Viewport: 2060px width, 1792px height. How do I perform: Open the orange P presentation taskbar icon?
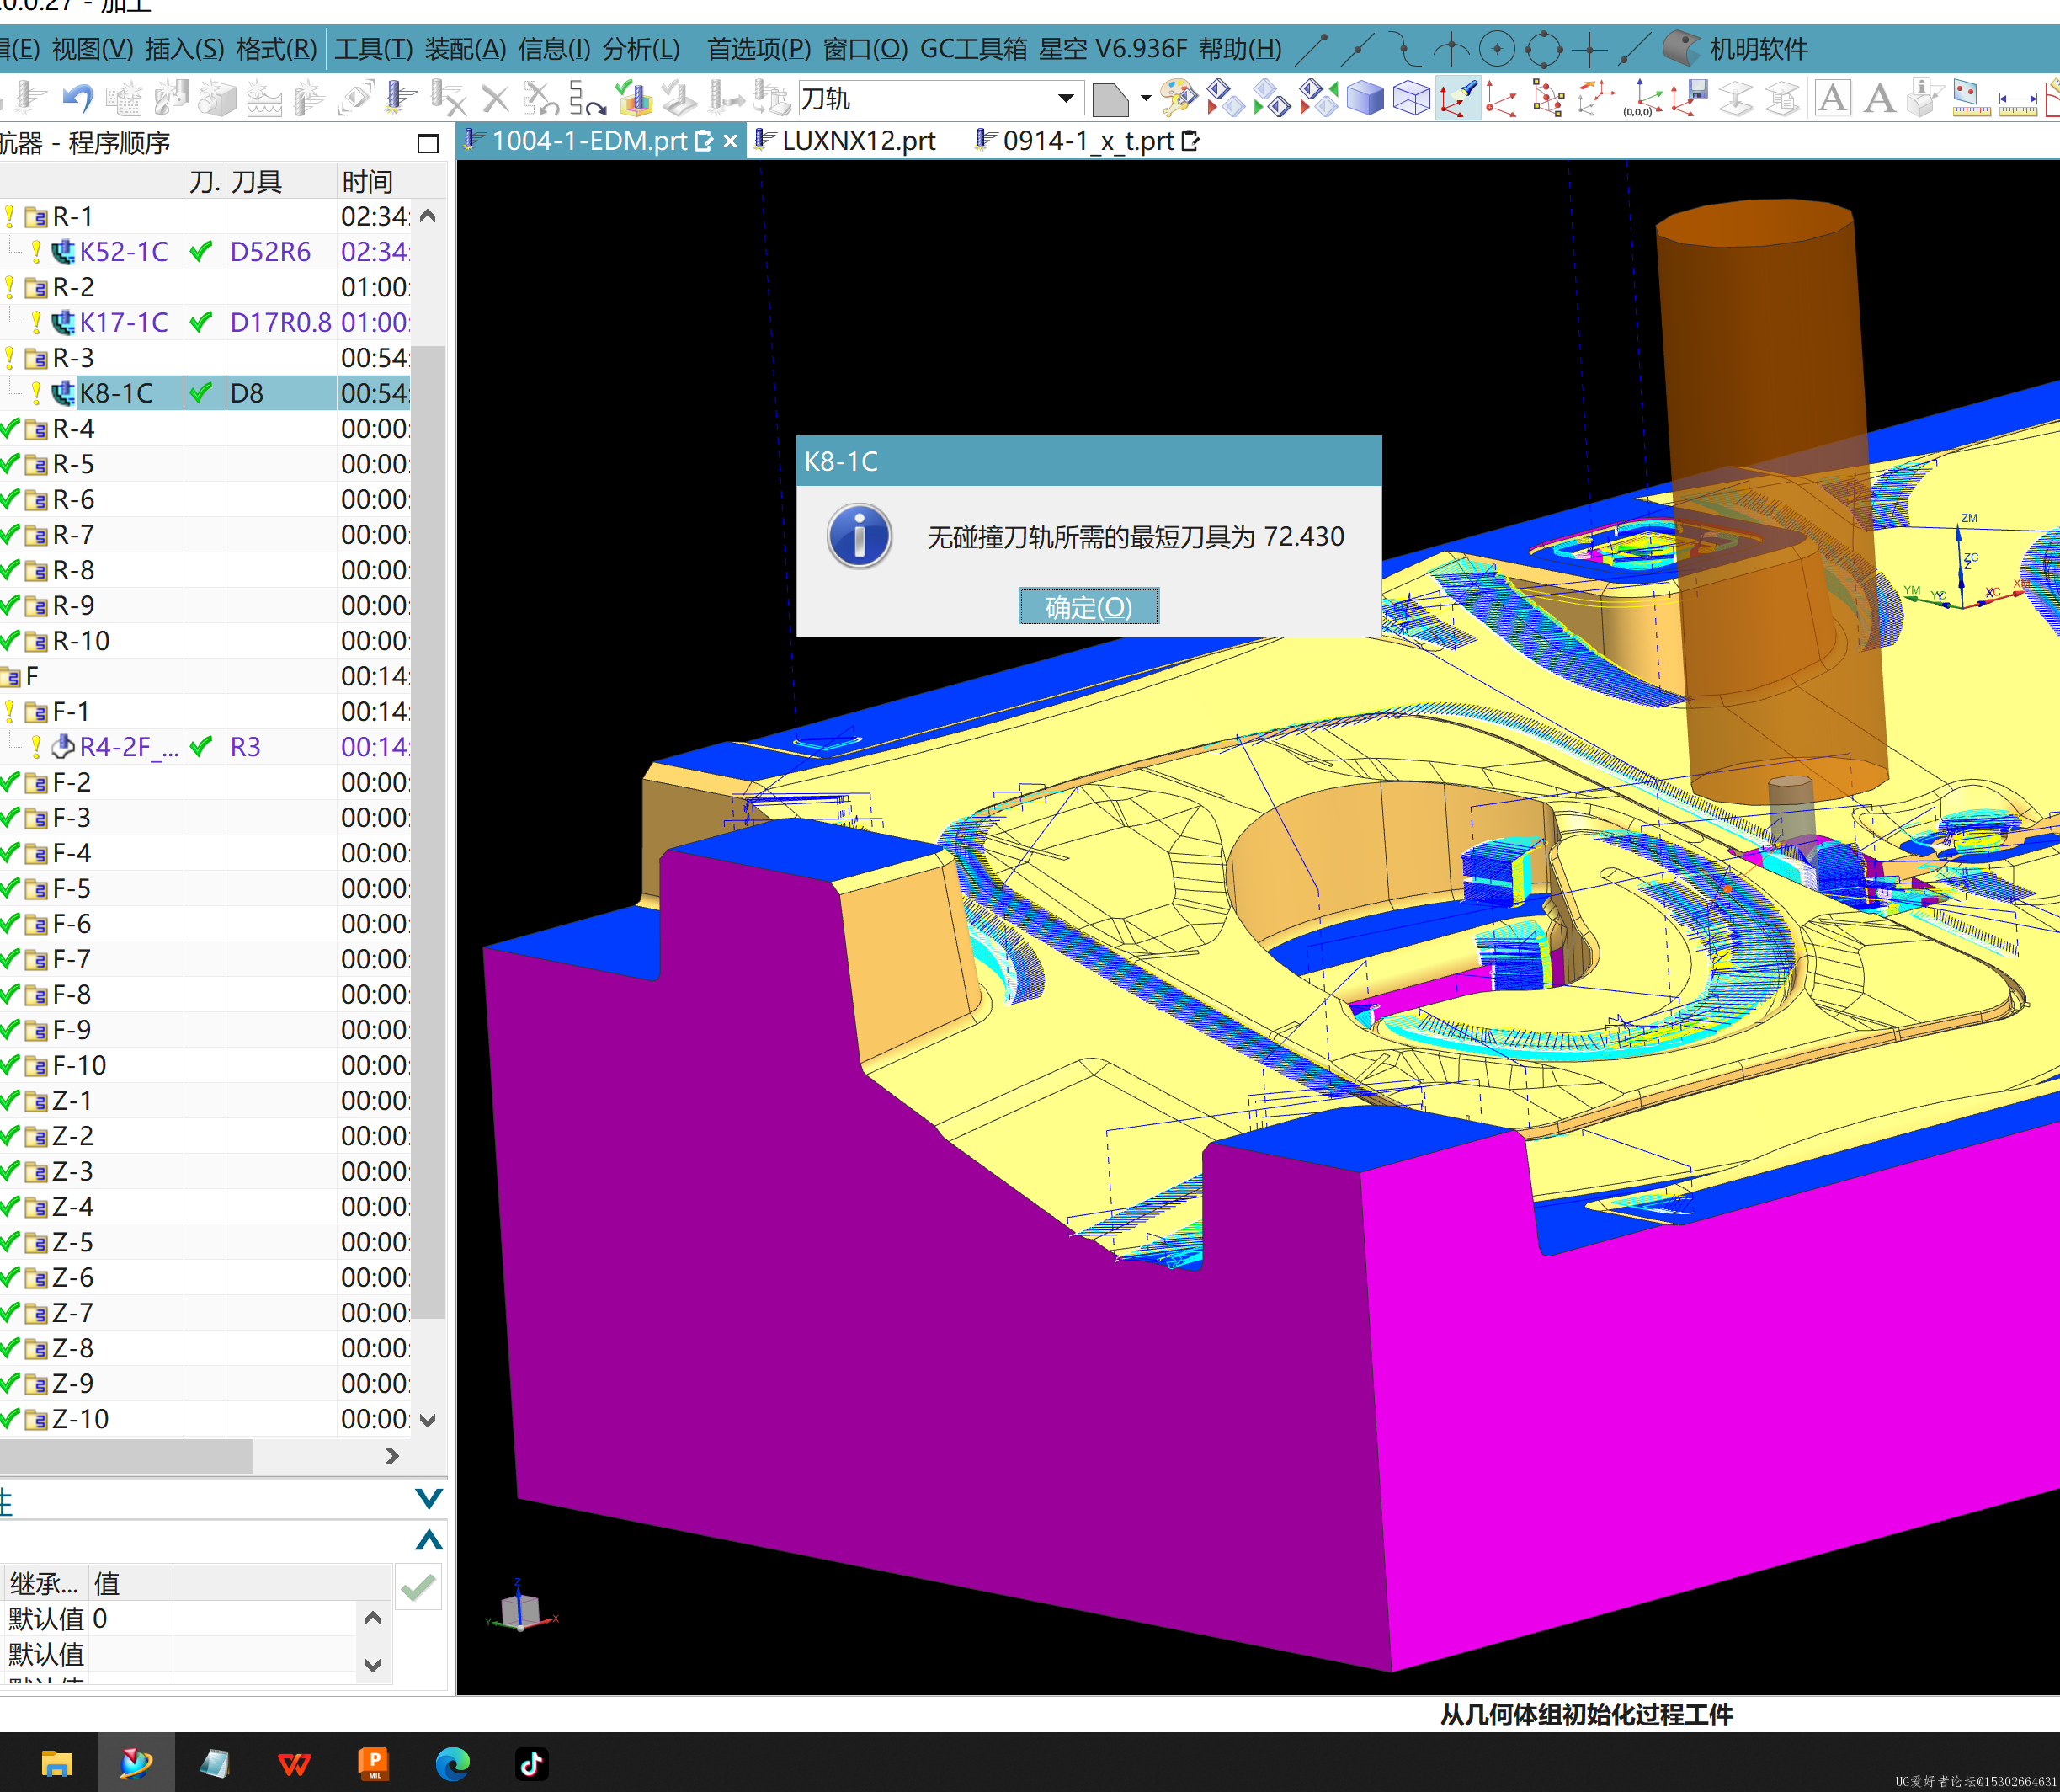374,1764
